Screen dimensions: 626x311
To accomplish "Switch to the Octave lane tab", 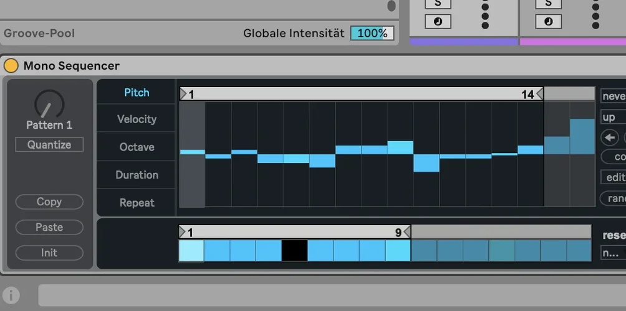I will pyautogui.click(x=136, y=147).
